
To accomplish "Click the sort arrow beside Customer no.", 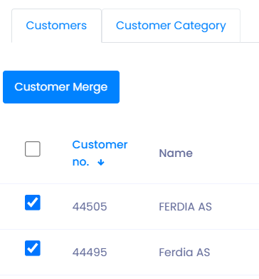I will click(101, 163).
